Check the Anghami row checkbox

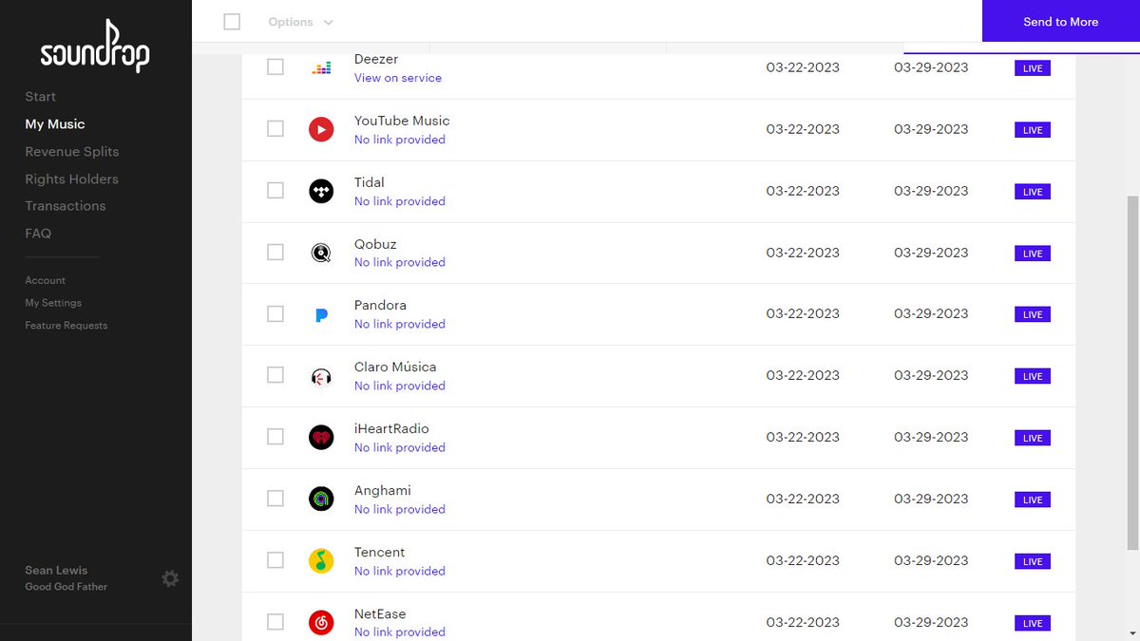(x=275, y=499)
